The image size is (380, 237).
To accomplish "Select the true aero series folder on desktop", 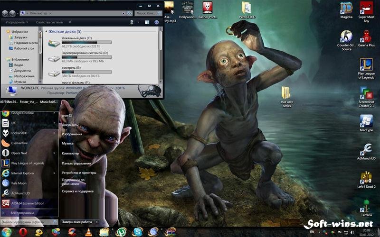I will tap(287, 97).
